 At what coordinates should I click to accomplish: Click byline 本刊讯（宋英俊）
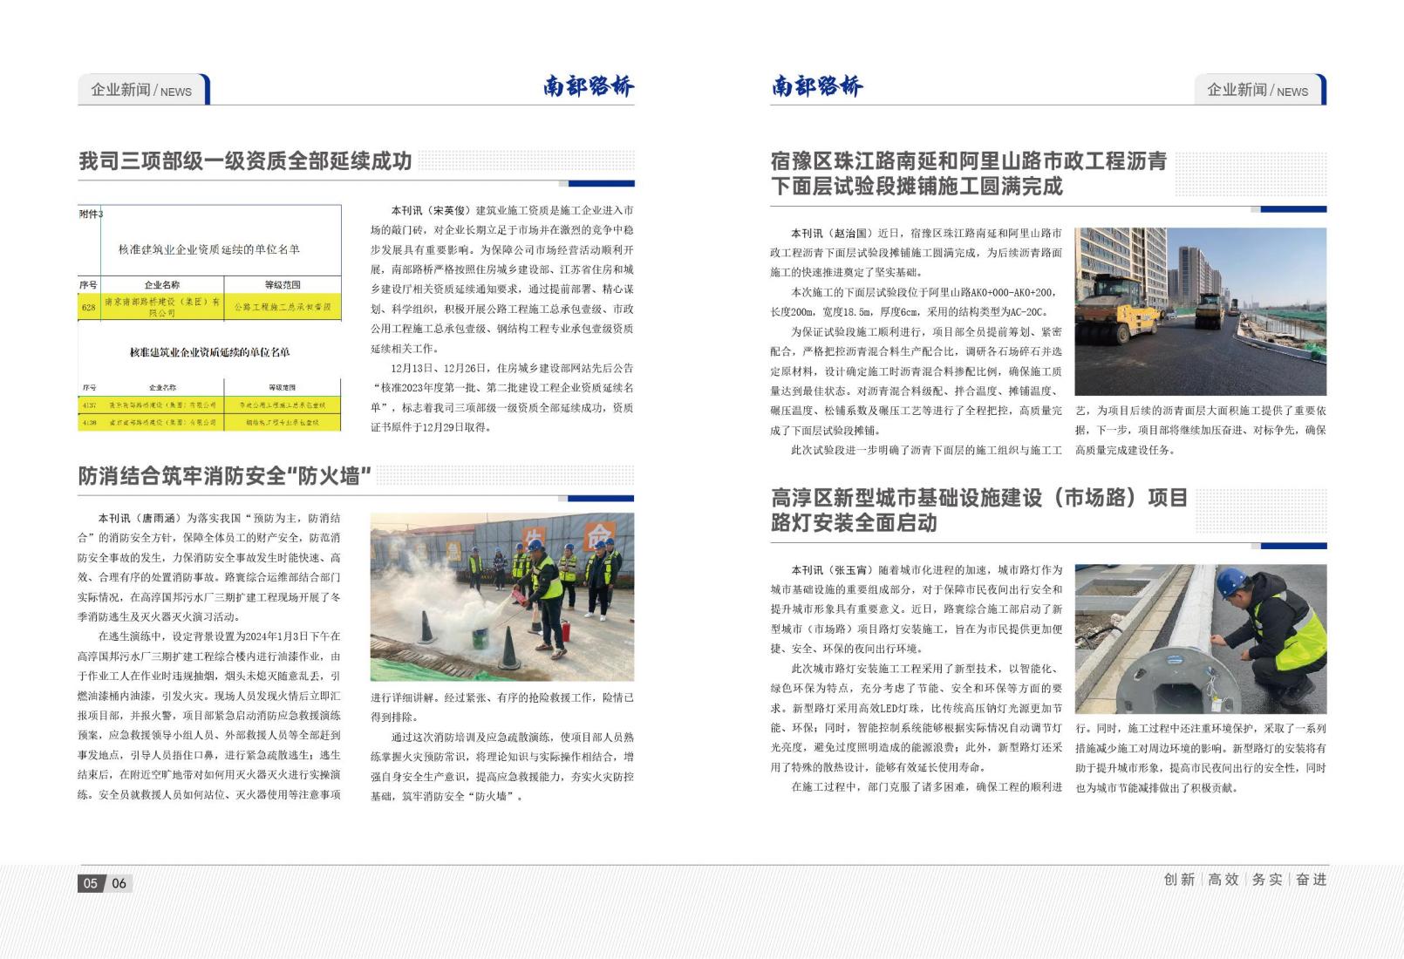[x=432, y=211]
